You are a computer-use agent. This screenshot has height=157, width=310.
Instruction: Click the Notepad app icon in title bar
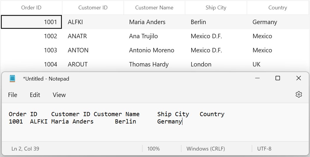click(12, 78)
